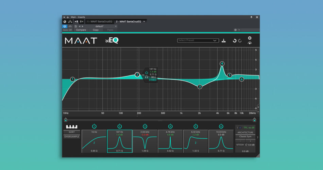Open the Select Preset dropdown
Viewport: 323px width, 170px height.
point(198,40)
